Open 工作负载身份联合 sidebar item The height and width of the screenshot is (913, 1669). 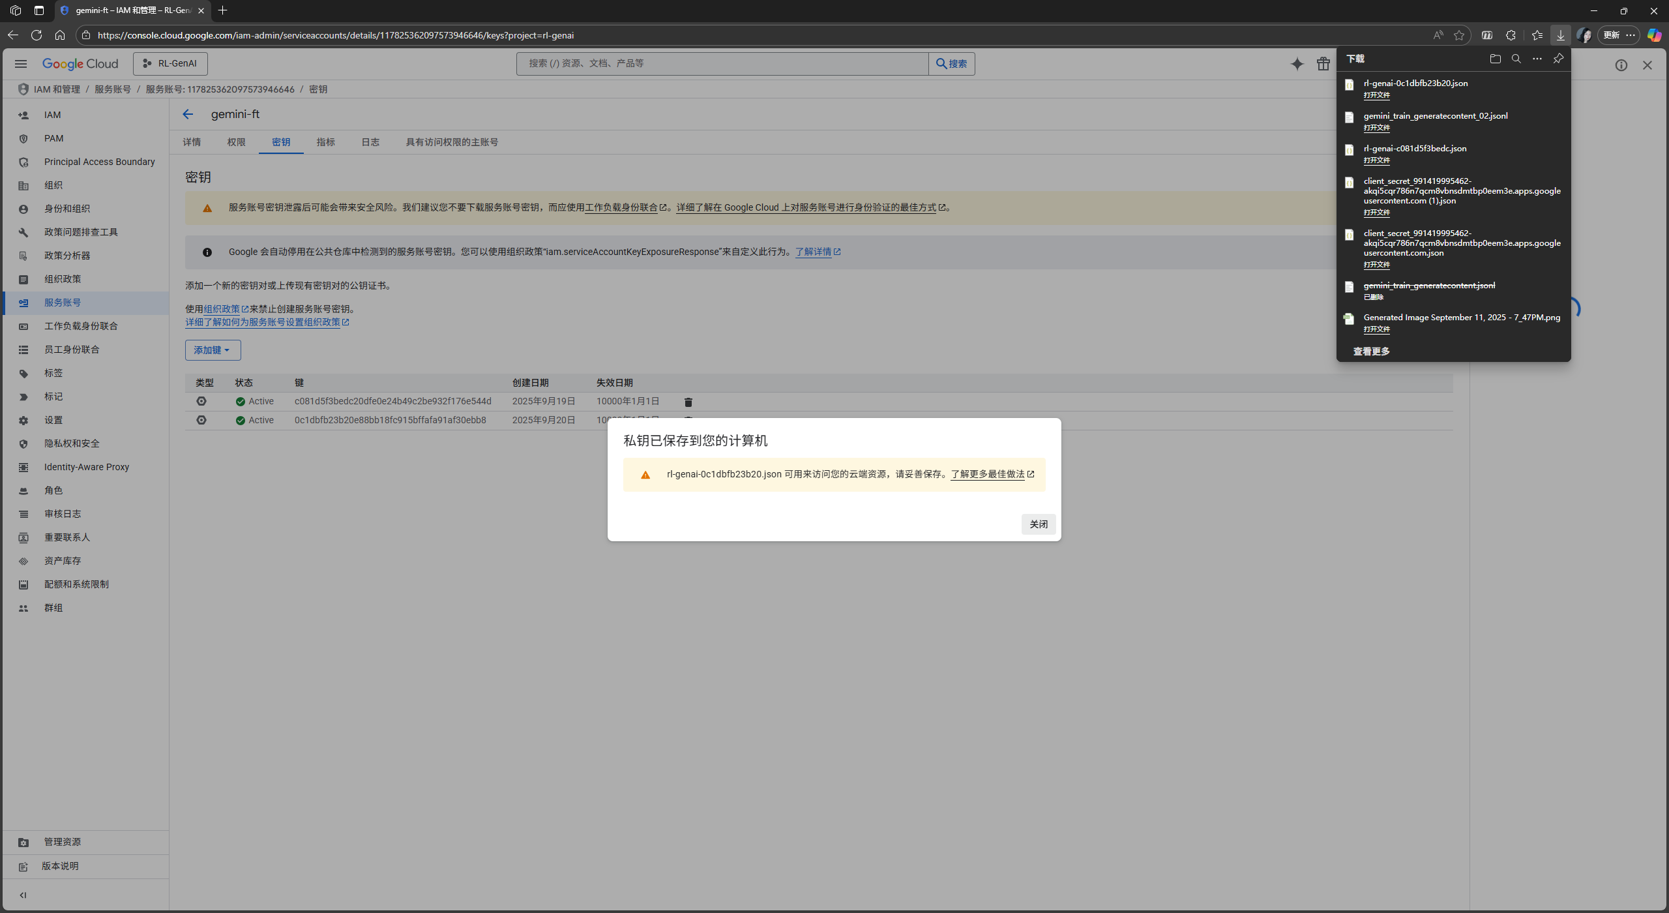85,326
